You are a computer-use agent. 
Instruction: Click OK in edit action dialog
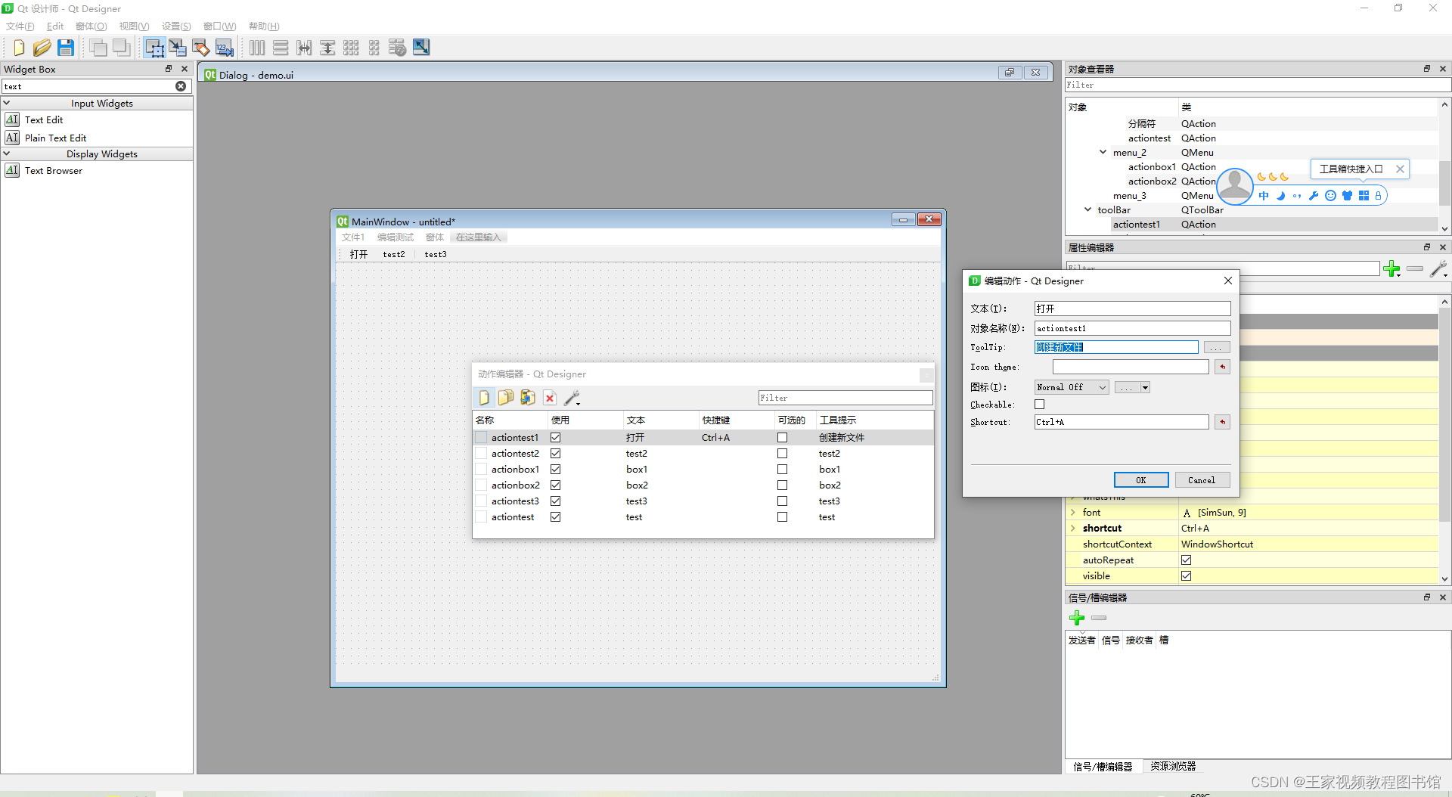click(1141, 480)
